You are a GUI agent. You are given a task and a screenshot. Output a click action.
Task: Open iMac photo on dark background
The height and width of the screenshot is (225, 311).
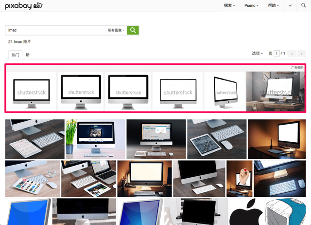pyautogui.click(x=156, y=139)
